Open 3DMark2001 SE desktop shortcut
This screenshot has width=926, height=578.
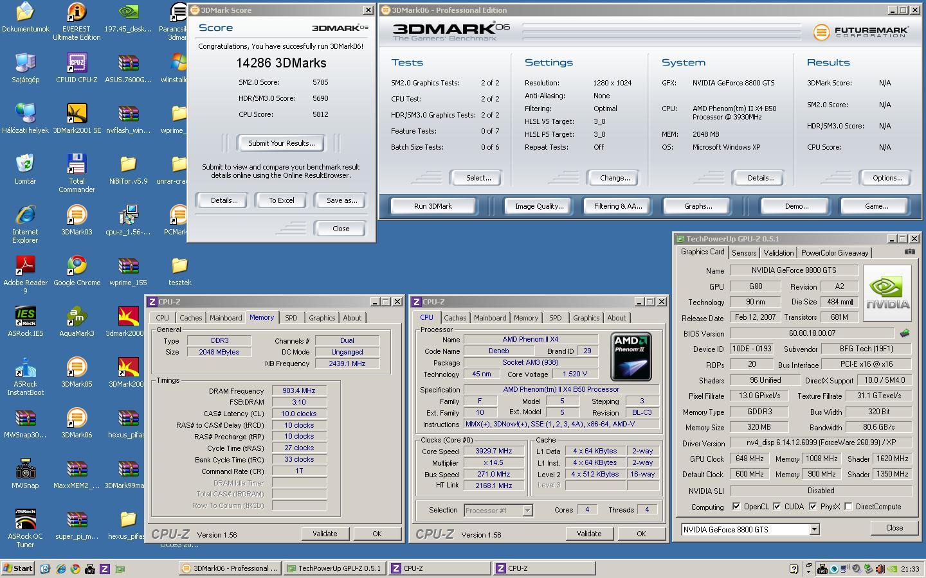[x=77, y=118]
